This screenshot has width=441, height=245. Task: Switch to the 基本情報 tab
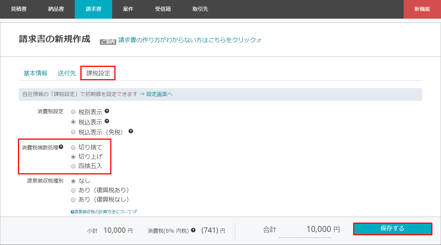pyautogui.click(x=36, y=73)
